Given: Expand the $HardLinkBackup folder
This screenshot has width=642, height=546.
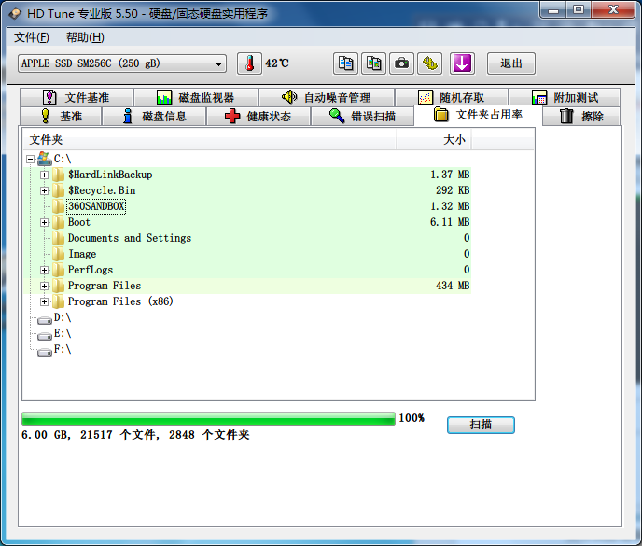Looking at the screenshot, I should 44,175.
